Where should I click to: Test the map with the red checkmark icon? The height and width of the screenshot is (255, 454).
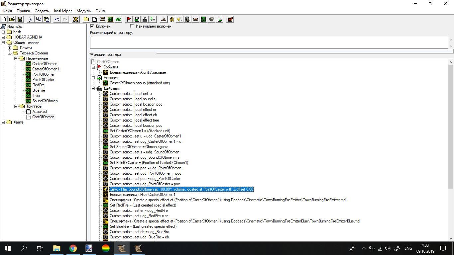(230, 19)
